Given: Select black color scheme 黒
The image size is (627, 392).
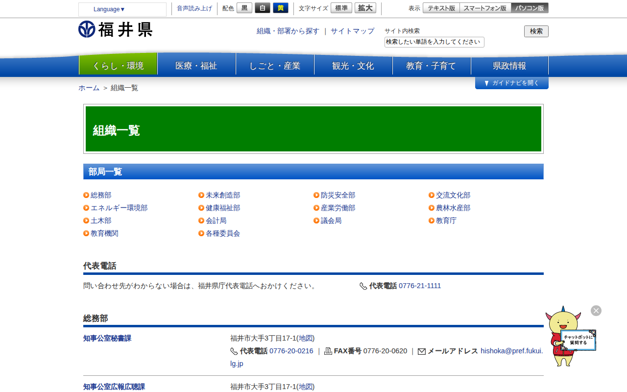Looking at the screenshot, I should tap(244, 8).
